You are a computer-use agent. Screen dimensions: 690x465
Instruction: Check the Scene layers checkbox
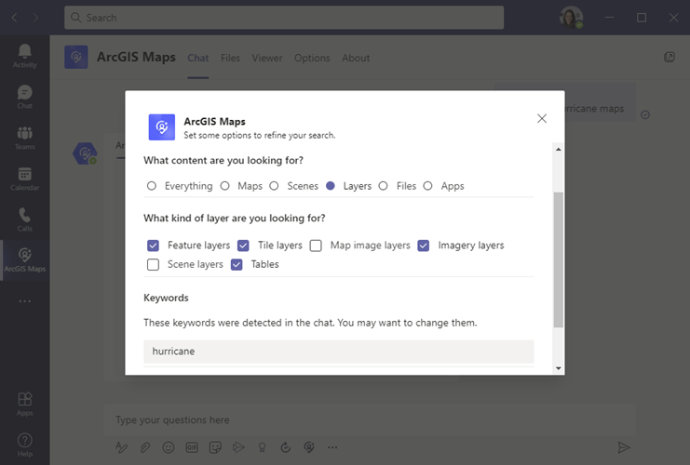(153, 264)
